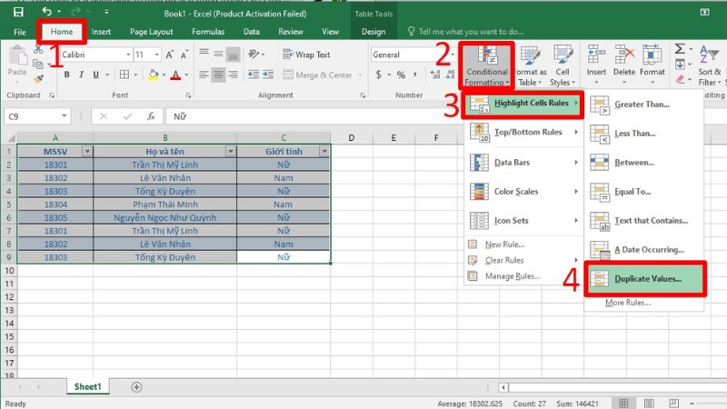Screen dimensions: 727x409
Task: Toggle Wrap Text option
Action: click(306, 55)
